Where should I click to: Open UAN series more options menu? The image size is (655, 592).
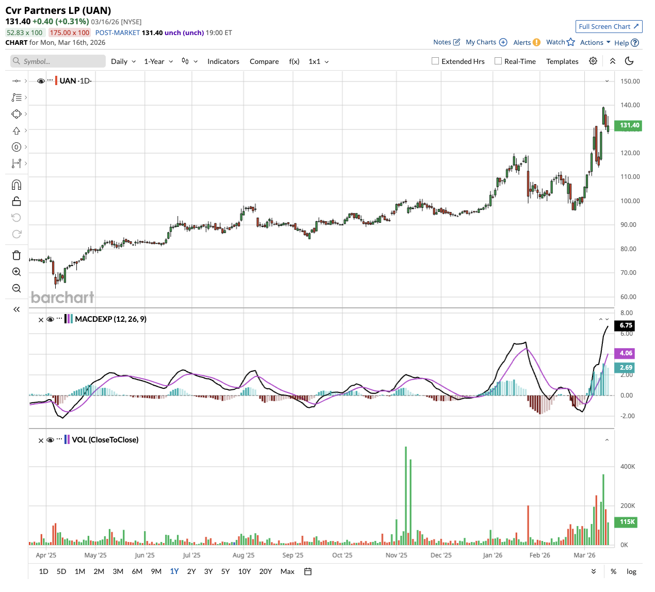(x=50, y=80)
